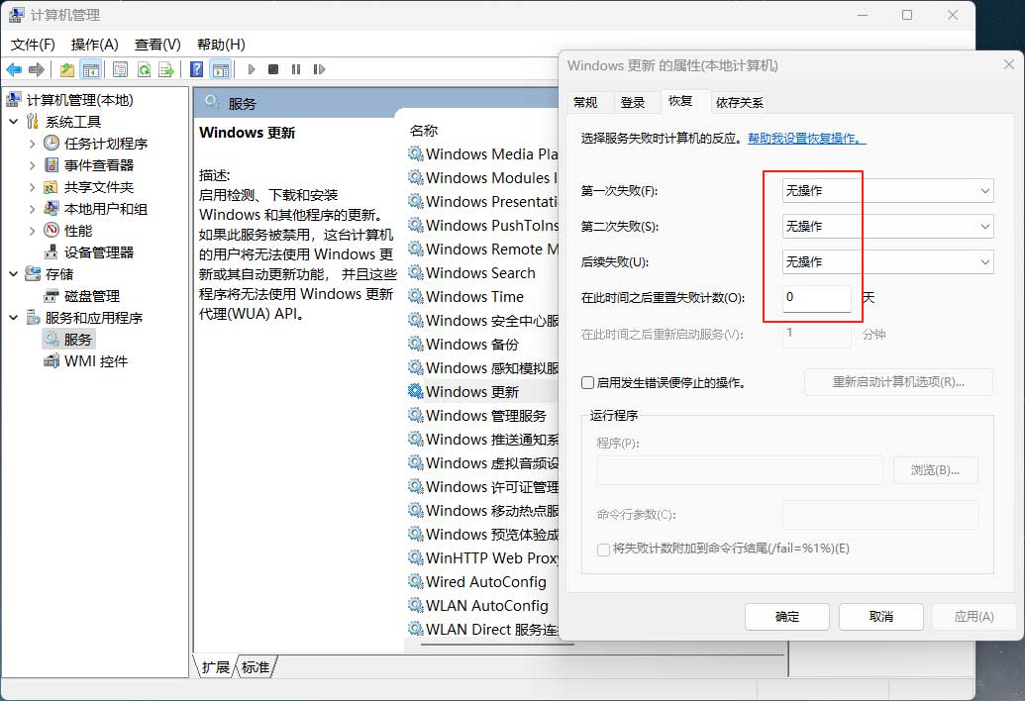Screen dimensions: 1025x701
Task: Click gear icon of Windows 更新 service
Action: pyautogui.click(x=415, y=391)
